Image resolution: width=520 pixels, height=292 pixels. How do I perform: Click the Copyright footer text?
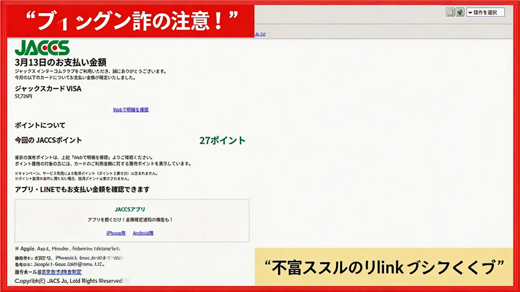coord(68,282)
